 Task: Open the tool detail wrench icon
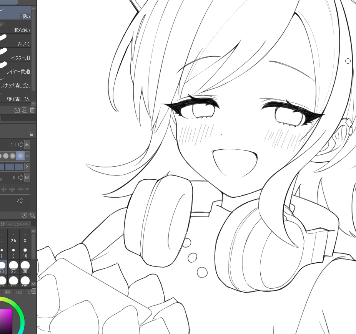tap(32, 215)
